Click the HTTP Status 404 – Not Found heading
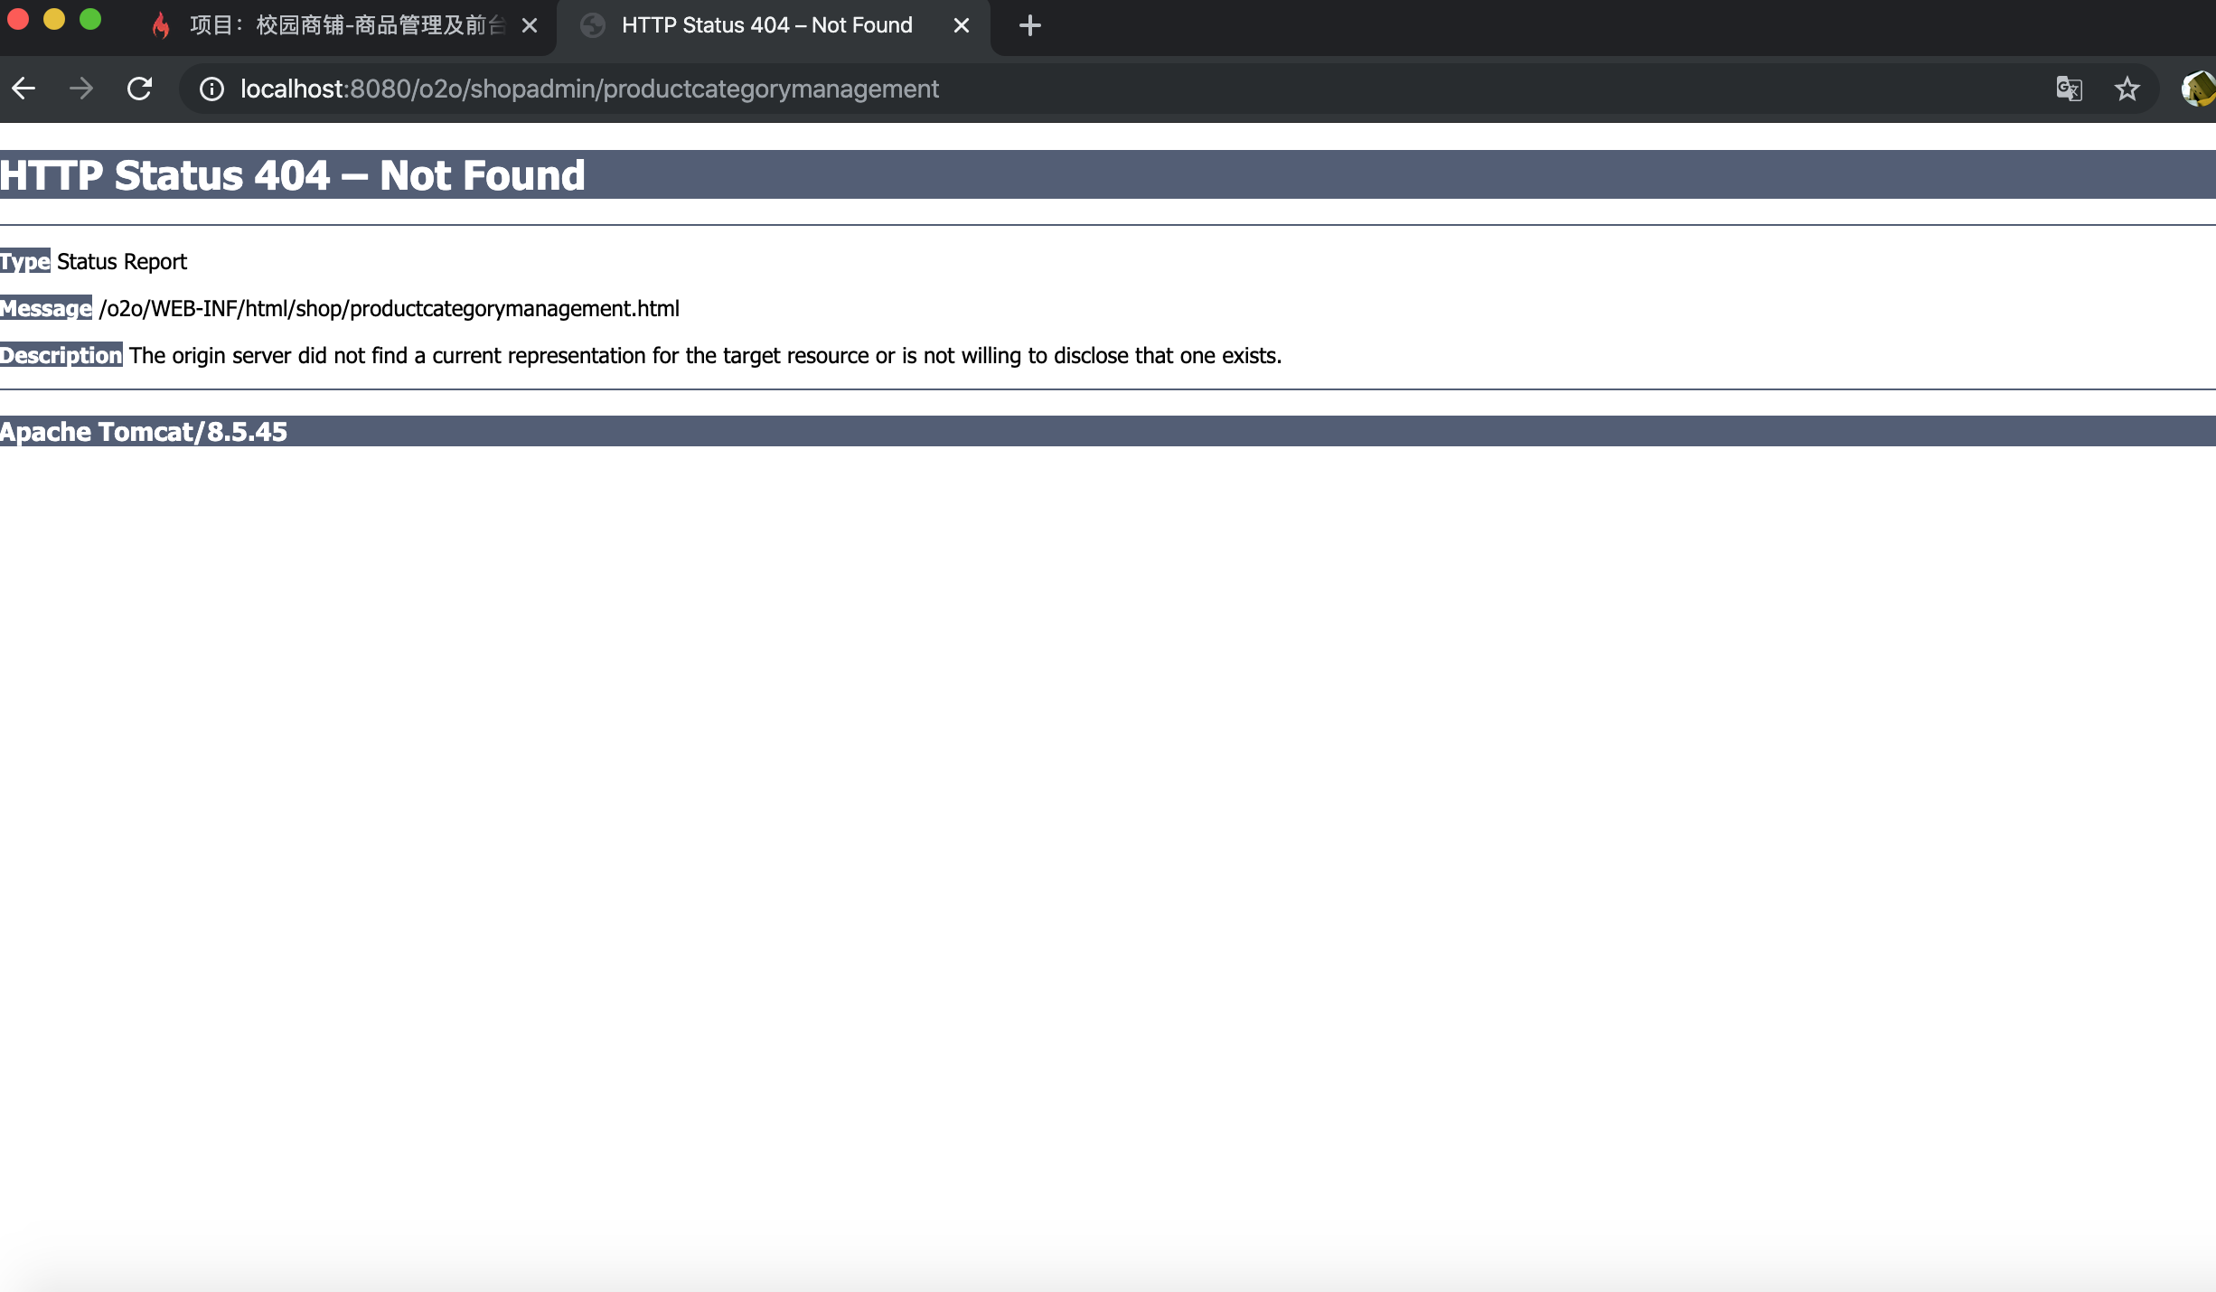The height and width of the screenshot is (1292, 2216). point(293,175)
